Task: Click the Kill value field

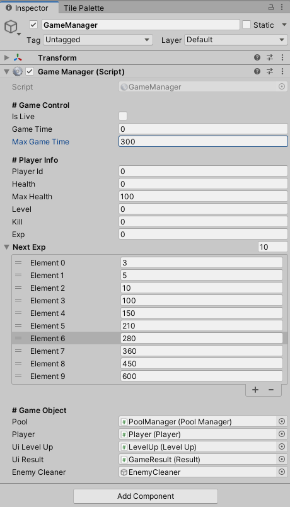Action: 203,222
